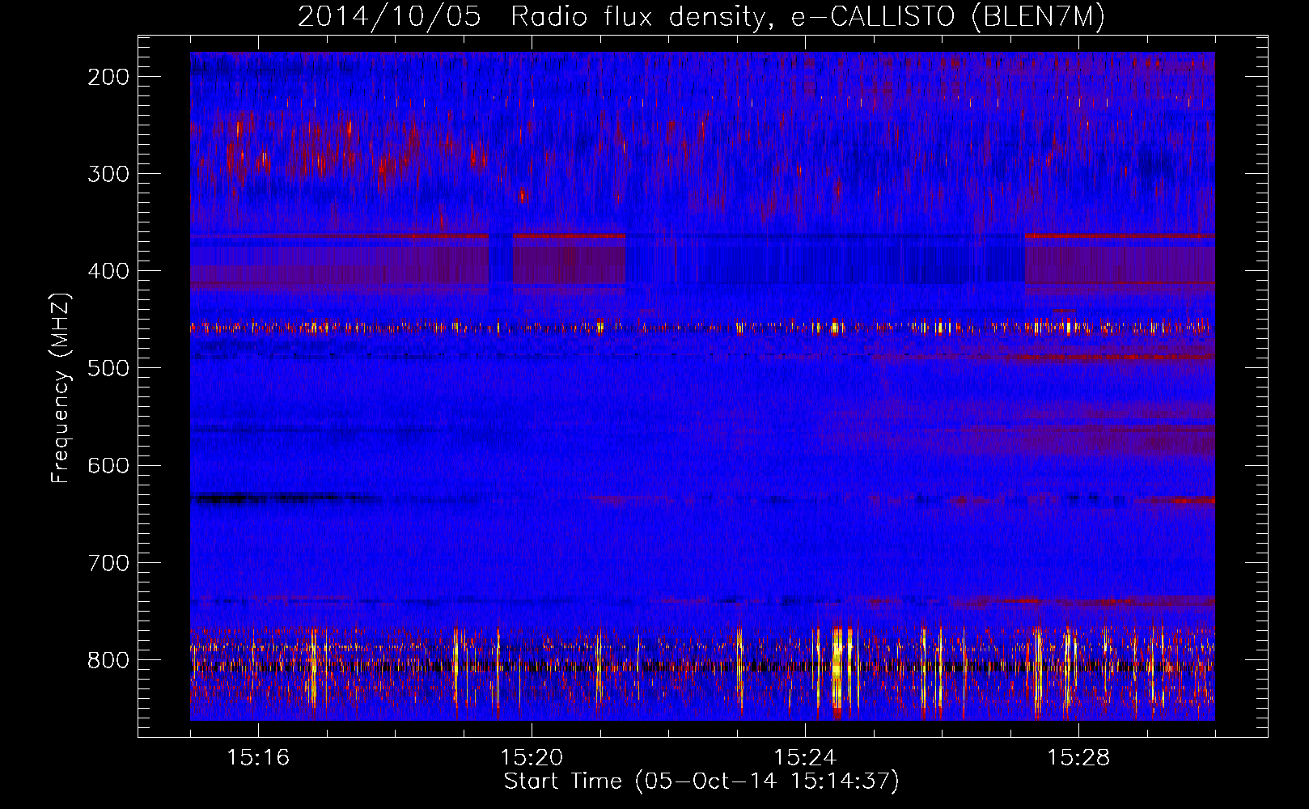Click the 'Start Time (05-Oct-14 15:14:37)' axis label

(701, 781)
